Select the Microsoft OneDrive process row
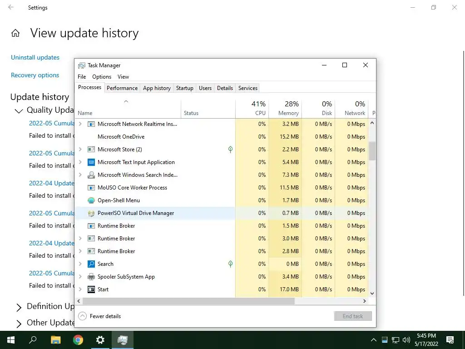465x349 pixels. coord(222,137)
